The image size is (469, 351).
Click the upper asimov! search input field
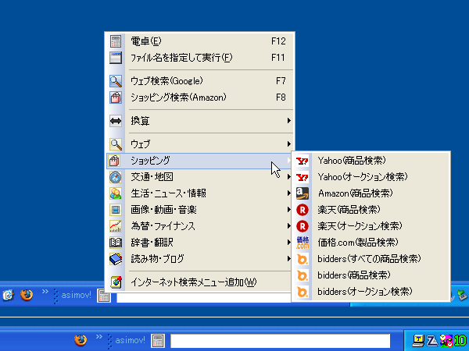[203, 298]
